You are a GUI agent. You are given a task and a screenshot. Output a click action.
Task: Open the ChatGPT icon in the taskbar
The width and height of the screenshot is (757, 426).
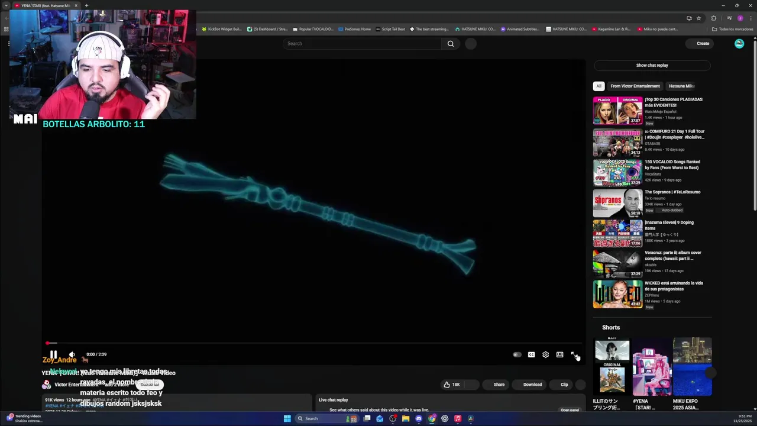445,418
